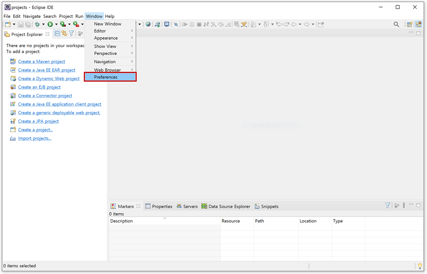Open the Previous Annotation dropdown arrow
427x274 pixels.
point(272,25)
